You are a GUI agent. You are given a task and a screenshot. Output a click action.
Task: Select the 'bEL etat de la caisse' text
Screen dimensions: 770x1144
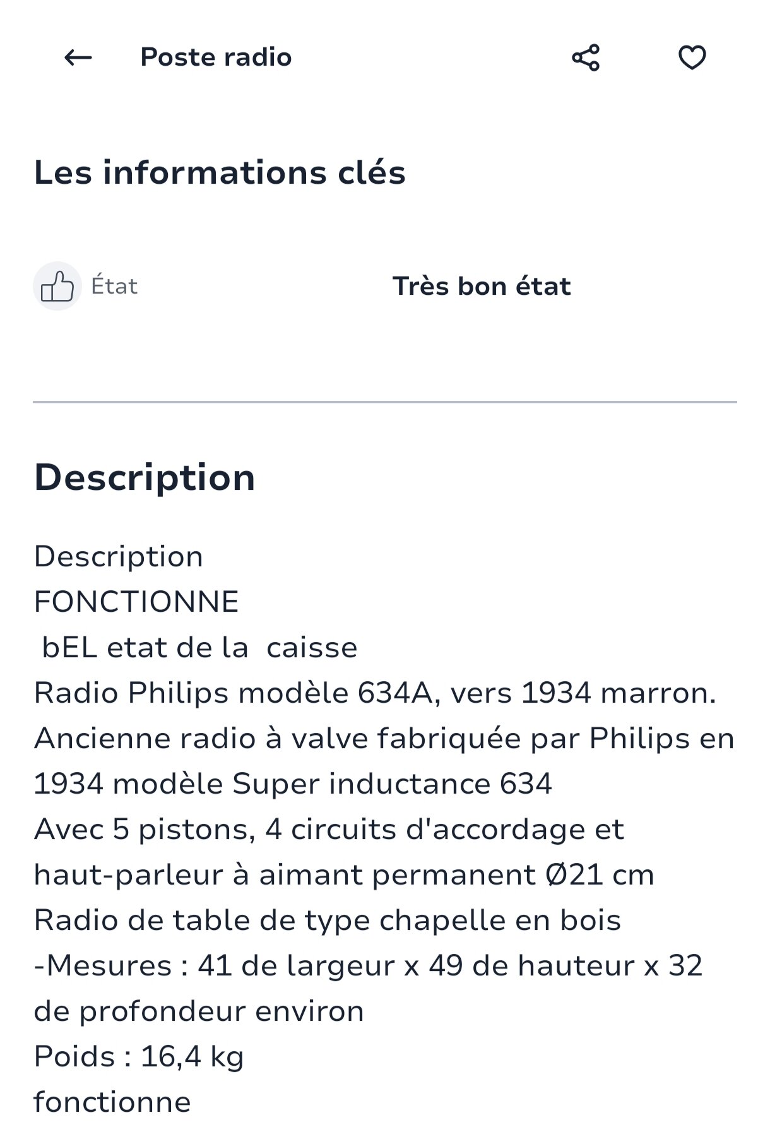click(199, 648)
